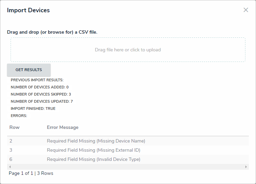The height and width of the screenshot is (184, 256).
Task: Select the Missing External ID error row
Action: click(94, 150)
